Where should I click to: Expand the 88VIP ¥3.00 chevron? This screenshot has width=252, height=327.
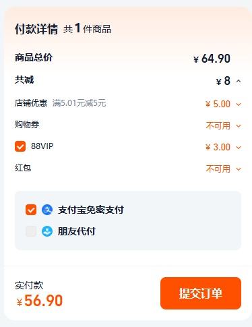coord(239,148)
